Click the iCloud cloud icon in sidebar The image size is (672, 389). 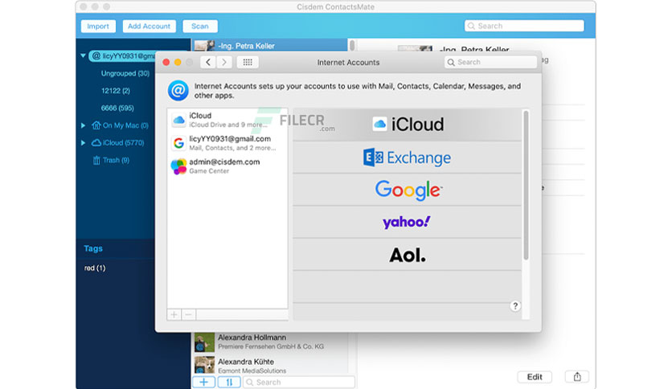pos(96,143)
